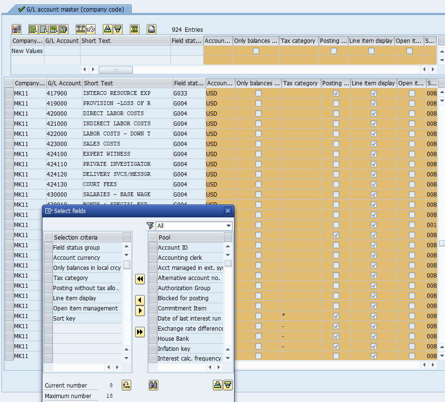Click the double-left arrow transfer button
The image size is (445, 402).
pyautogui.click(x=140, y=279)
